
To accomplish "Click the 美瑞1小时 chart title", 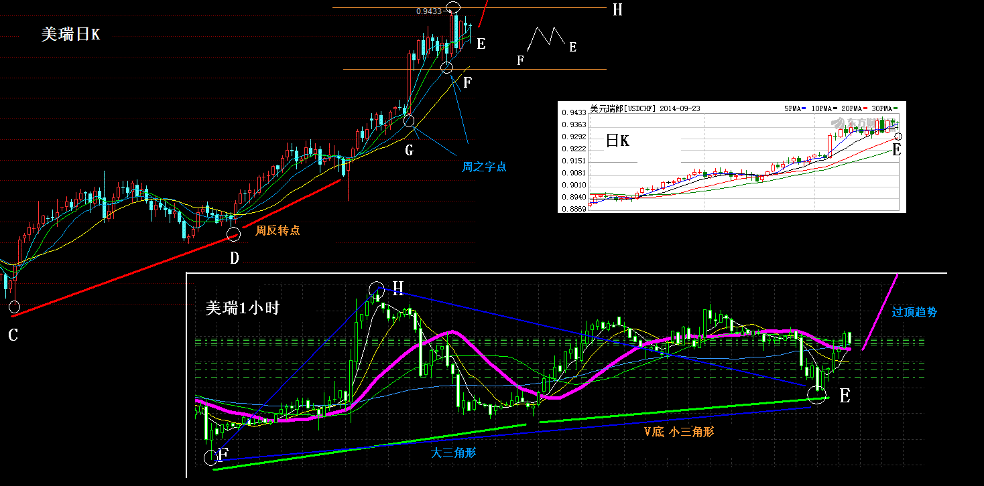I will tap(242, 308).
